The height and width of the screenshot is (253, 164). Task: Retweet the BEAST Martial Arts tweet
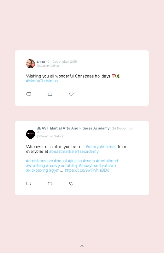(x=50, y=184)
